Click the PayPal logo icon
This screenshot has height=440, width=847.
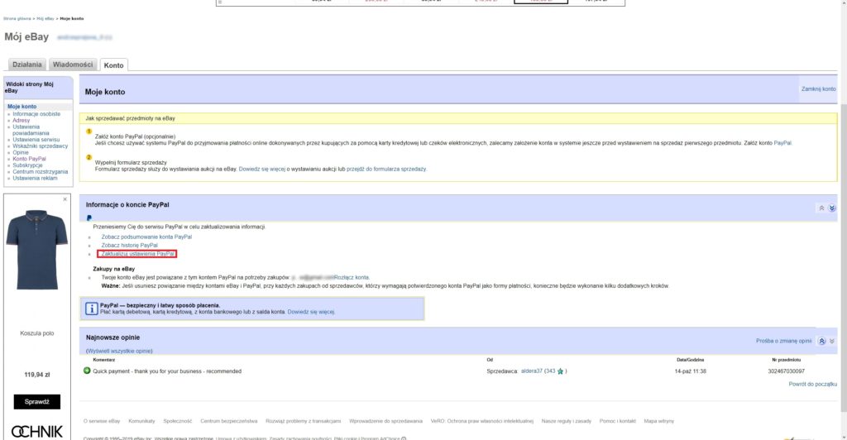[89, 218]
